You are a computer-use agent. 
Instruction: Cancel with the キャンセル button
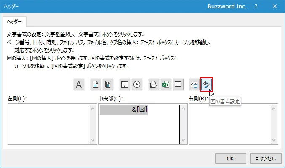[x=266, y=159]
